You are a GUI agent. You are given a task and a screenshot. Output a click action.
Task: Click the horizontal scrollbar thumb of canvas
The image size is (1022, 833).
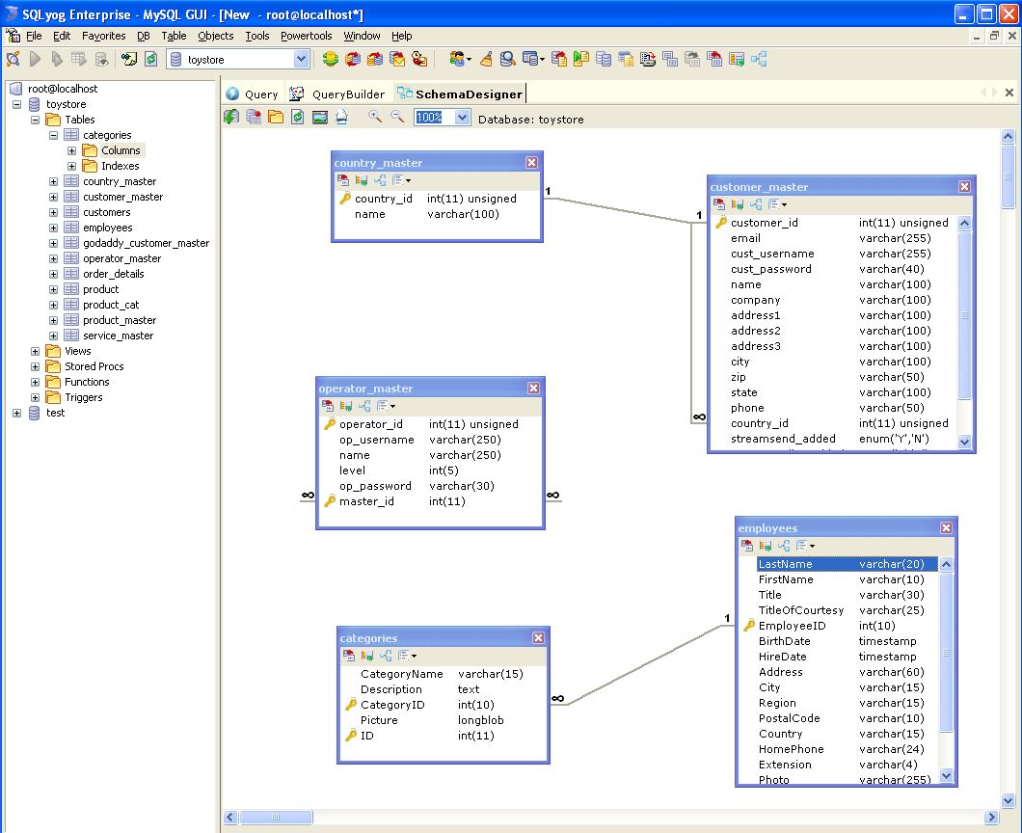[276, 818]
